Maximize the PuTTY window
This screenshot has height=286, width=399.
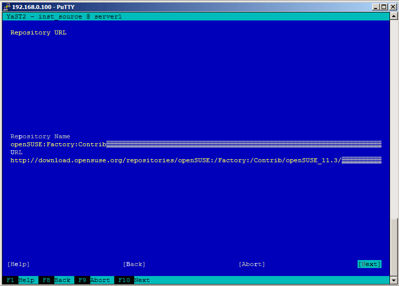coord(384,7)
